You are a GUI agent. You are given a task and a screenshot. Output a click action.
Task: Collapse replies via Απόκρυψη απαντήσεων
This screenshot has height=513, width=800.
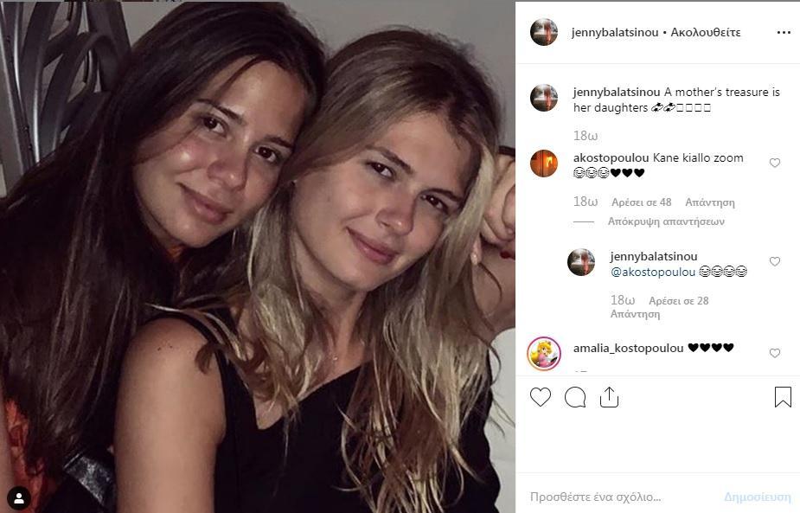[x=666, y=221]
